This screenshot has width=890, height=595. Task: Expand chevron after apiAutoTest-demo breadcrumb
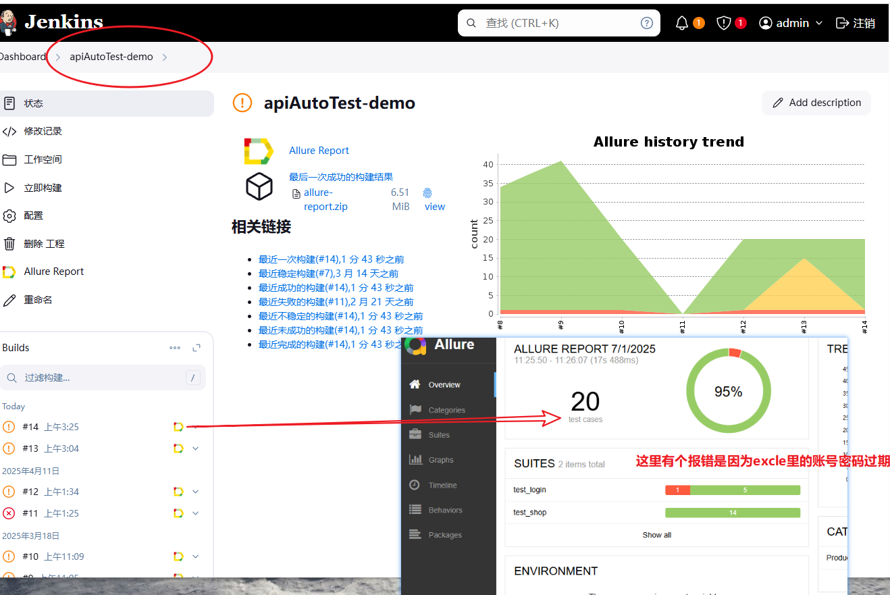coord(164,57)
